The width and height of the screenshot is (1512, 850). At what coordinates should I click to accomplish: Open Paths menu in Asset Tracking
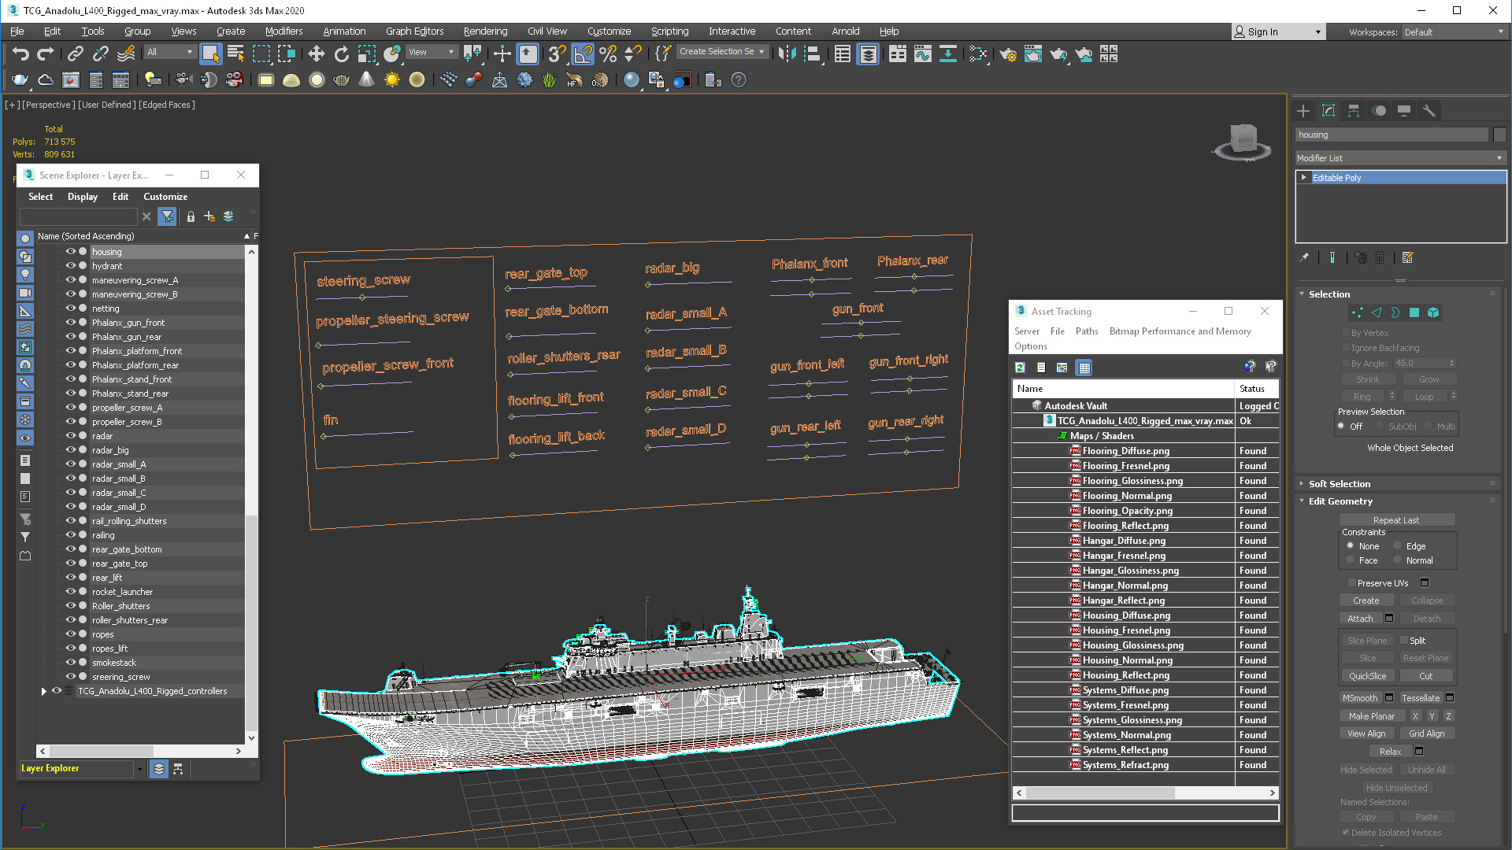[x=1087, y=331]
